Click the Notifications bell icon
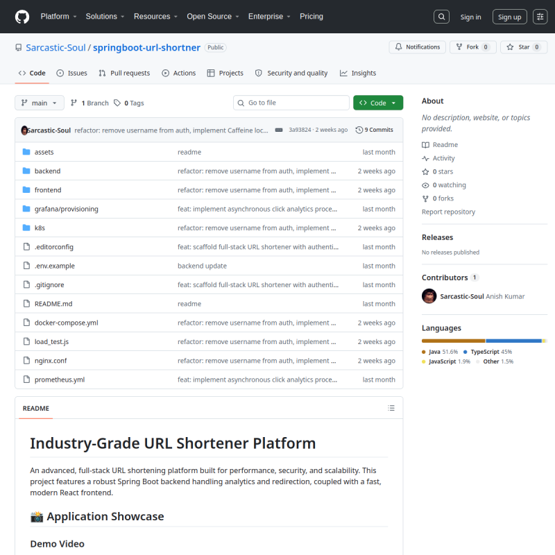This screenshot has height=555, width=555. tap(398, 46)
